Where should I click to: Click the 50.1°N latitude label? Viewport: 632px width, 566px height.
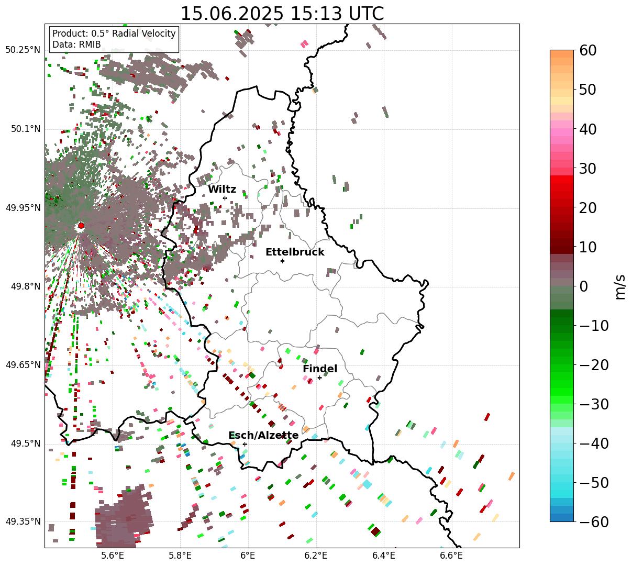[x=25, y=129]
